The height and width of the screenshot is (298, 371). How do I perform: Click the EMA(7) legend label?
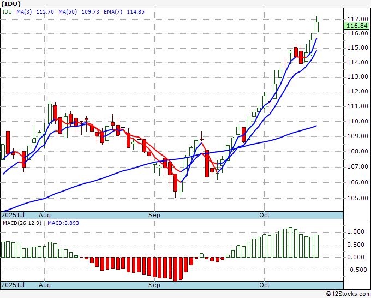113,12
